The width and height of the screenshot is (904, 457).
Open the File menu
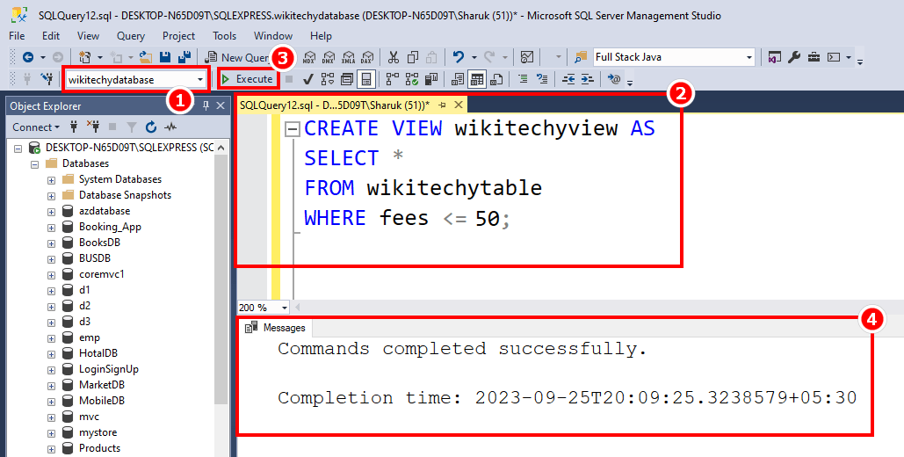tap(17, 36)
